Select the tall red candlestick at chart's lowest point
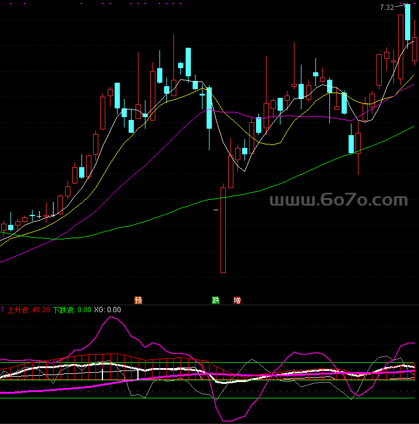Viewport: 419px width, 424px height. [x=223, y=228]
